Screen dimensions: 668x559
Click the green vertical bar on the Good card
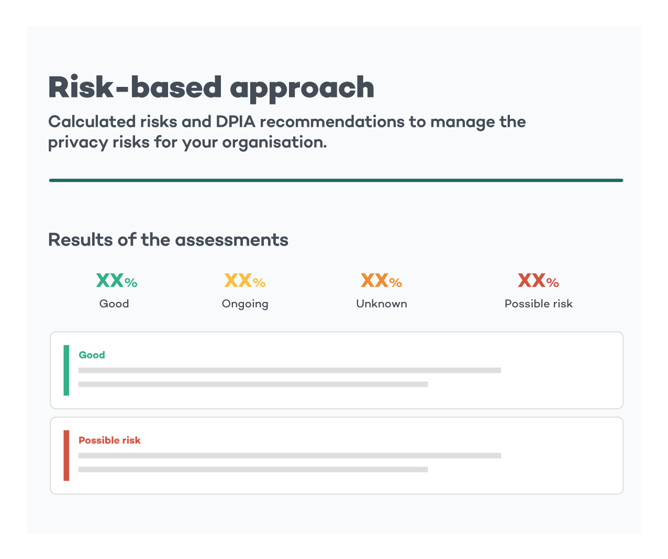pyautogui.click(x=66, y=370)
